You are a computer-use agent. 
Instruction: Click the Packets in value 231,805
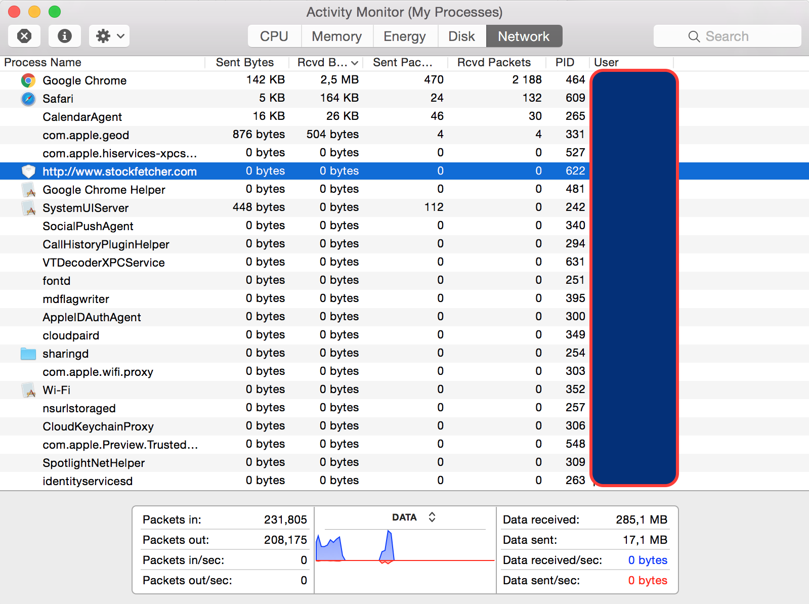285,520
